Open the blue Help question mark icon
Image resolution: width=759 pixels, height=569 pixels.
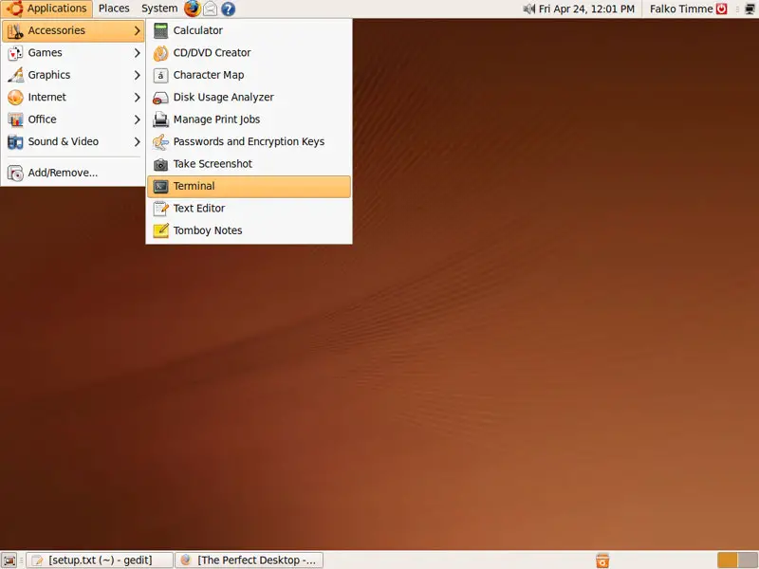click(228, 9)
